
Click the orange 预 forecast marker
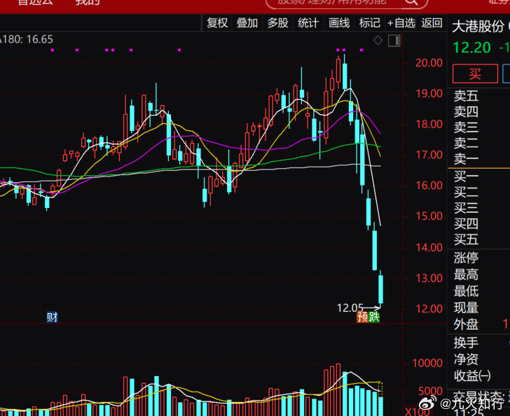pyautogui.click(x=362, y=317)
